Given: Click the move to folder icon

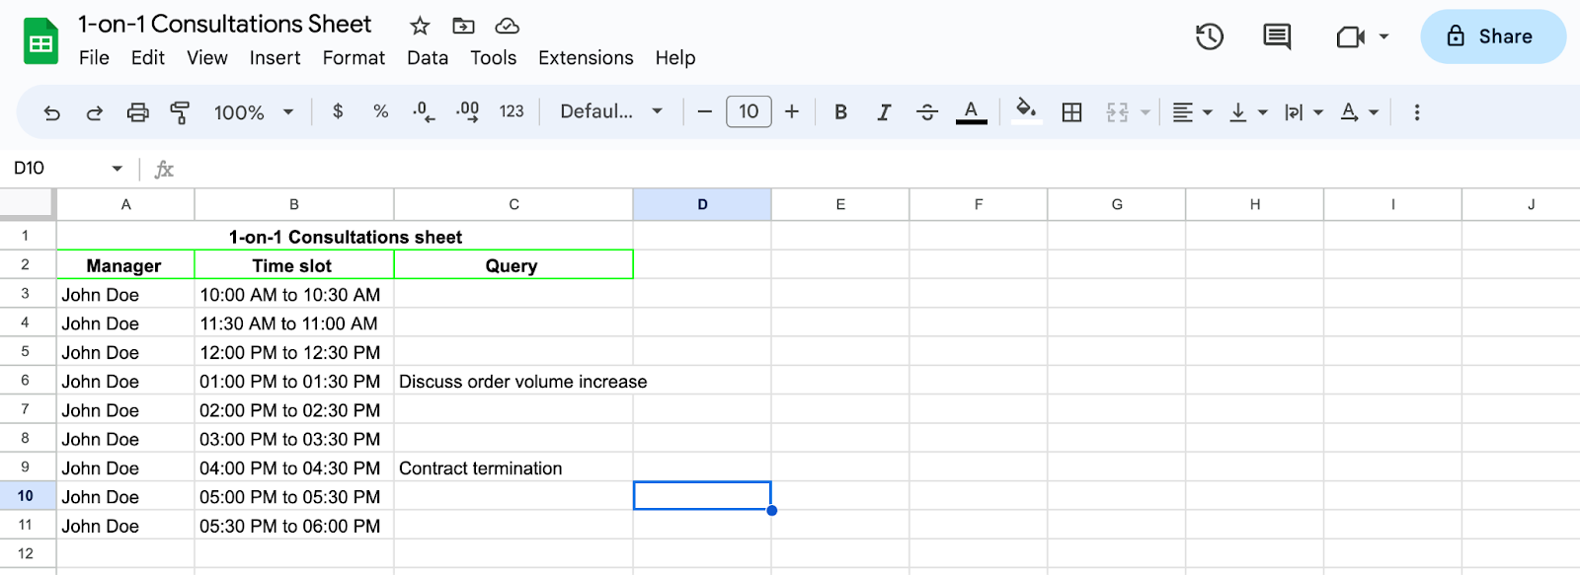Looking at the screenshot, I should pyautogui.click(x=463, y=26).
